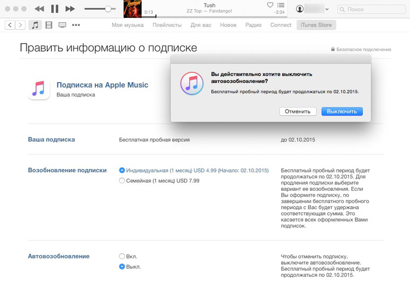The height and width of the screenshot is (288, 410).
Task: Open the Для вас tab
Action: [201, 25]
